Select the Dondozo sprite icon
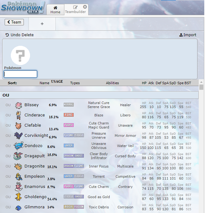Image resolution: width=208 pixels, height=213 pixels. click(x=19, y=146)
